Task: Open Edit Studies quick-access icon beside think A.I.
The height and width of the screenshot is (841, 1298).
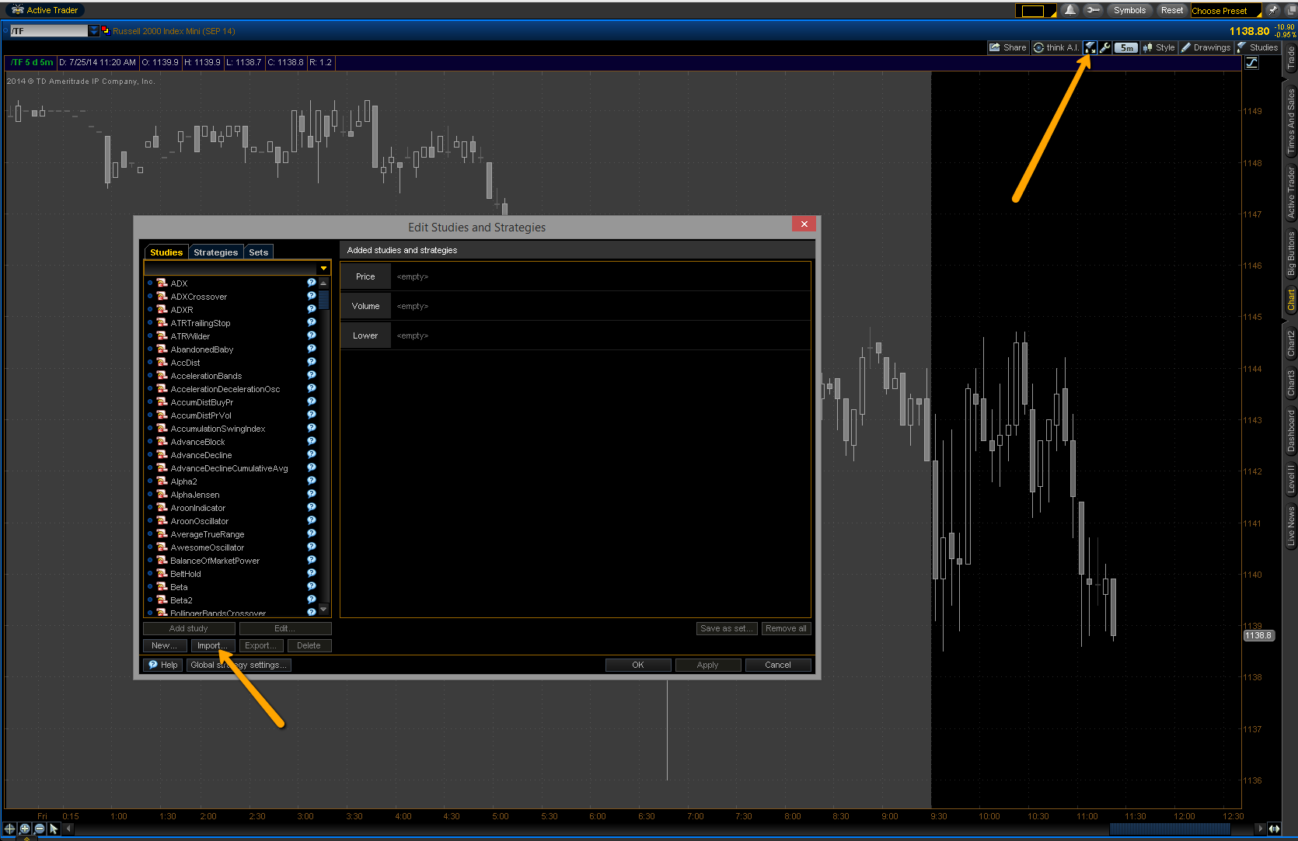Action: (x=1090, y=47)
